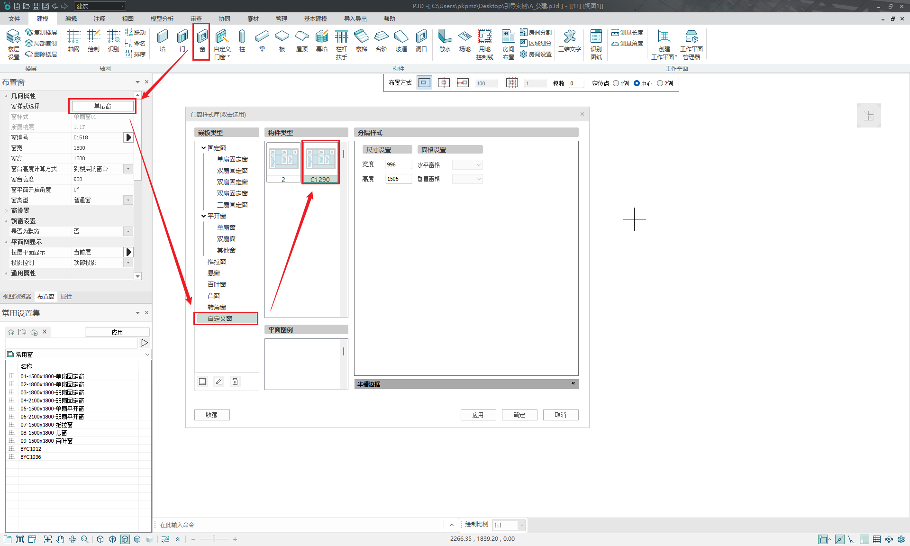The image size is (910, 546).
Task: Select the 1侧 positioning point radio button
Action: point(616,83)
